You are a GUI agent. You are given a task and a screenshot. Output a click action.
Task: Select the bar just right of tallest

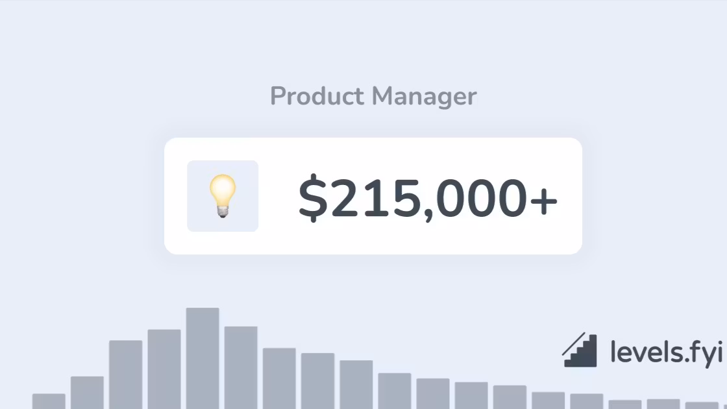point(241,367)
